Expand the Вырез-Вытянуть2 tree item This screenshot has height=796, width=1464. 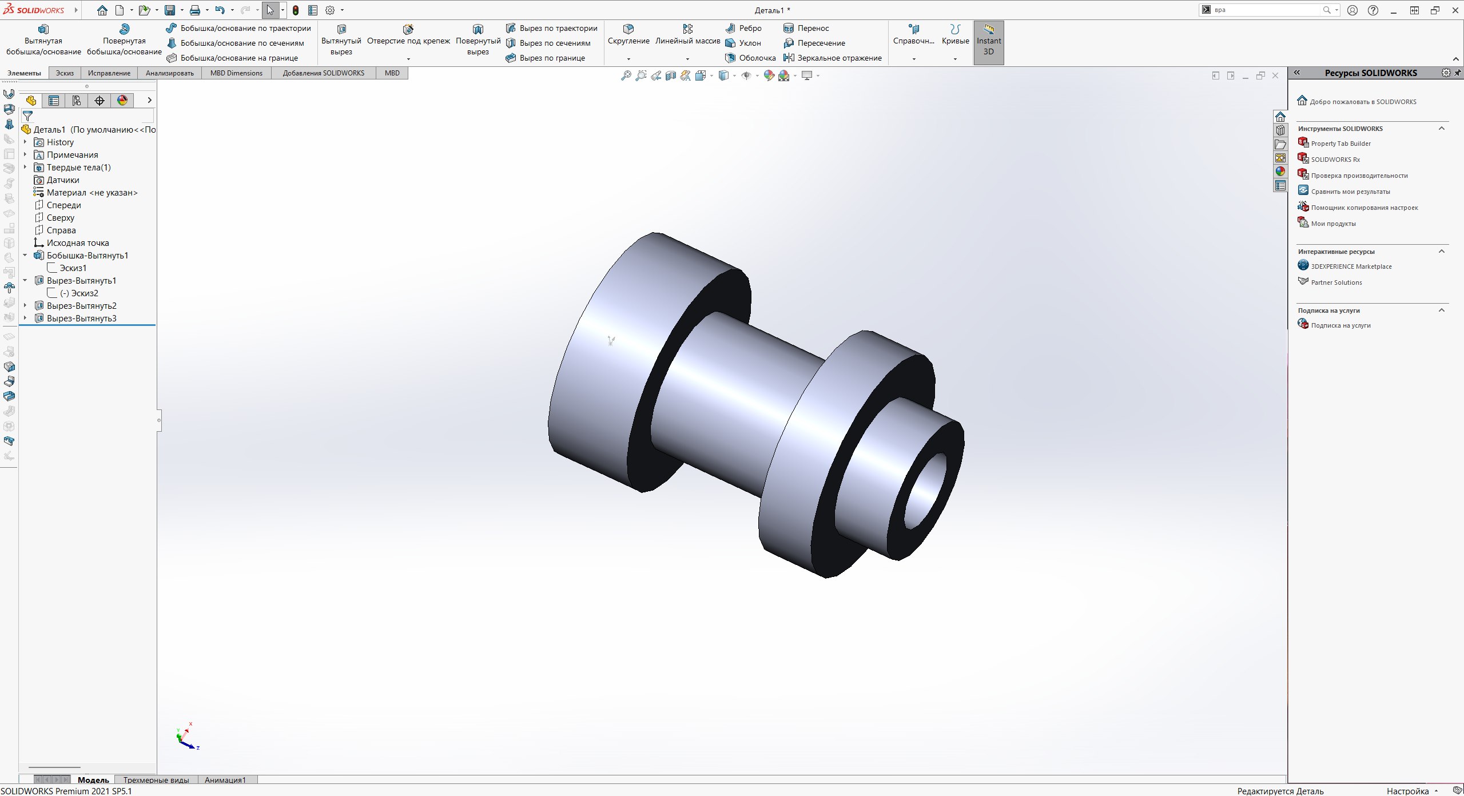[x=25, y=306]
